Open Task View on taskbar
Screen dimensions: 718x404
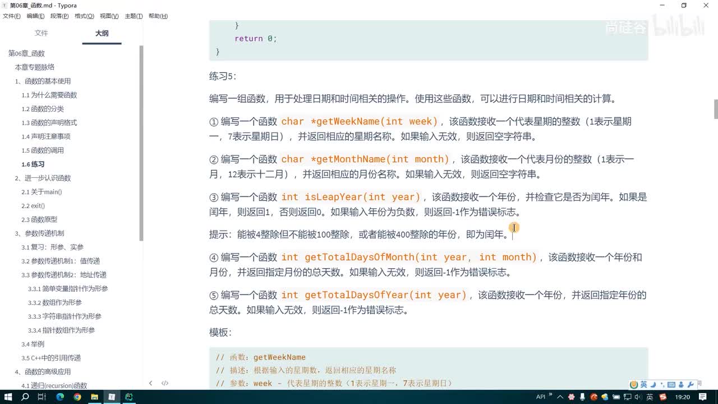[42, 397]
